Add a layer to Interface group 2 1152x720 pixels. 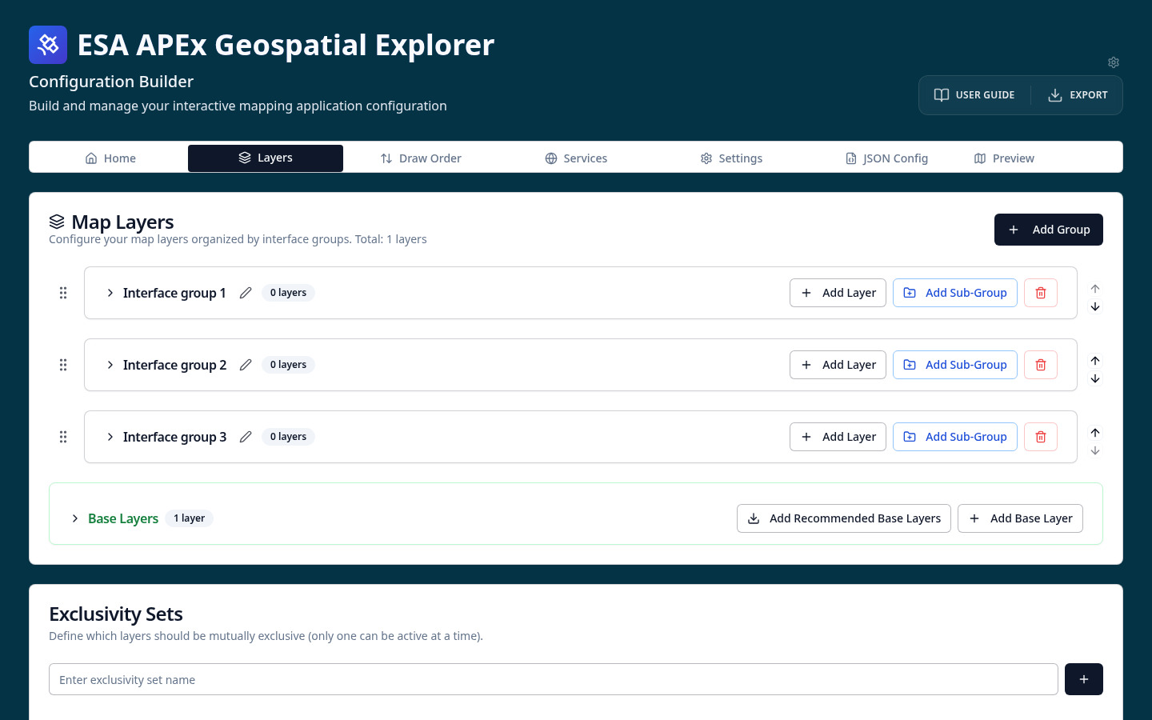click(x=838, y=365)
